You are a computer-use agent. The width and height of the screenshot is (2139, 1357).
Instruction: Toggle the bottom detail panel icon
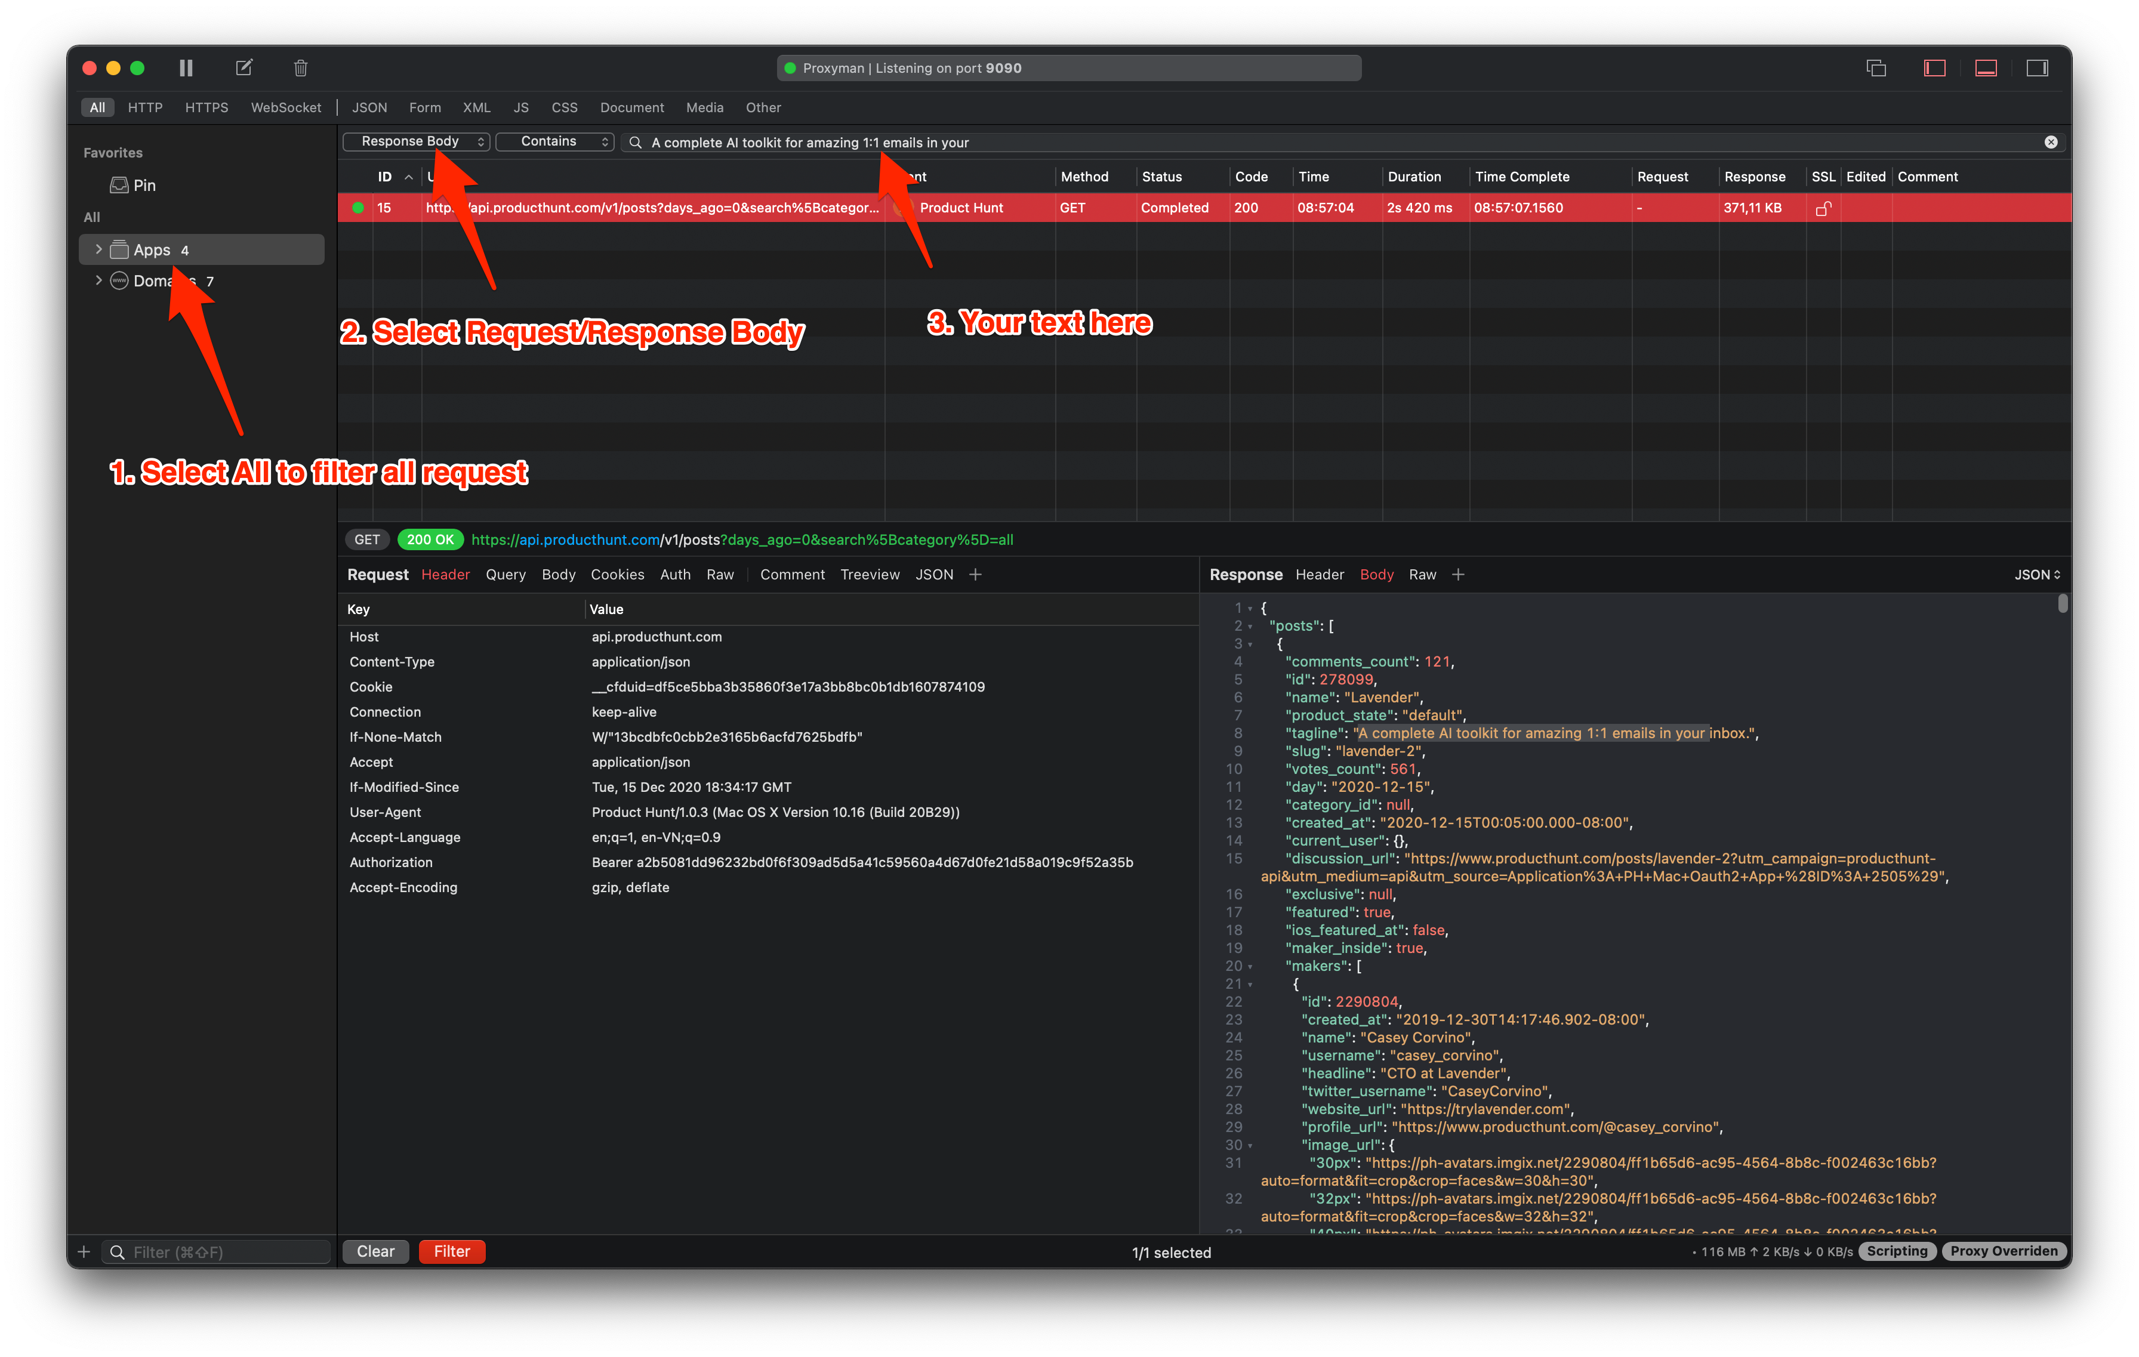(x=1986, y=67)
